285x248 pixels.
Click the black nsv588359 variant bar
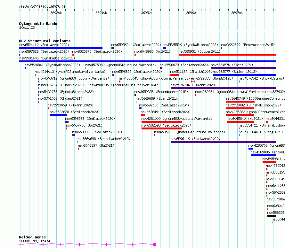[272, 216]
